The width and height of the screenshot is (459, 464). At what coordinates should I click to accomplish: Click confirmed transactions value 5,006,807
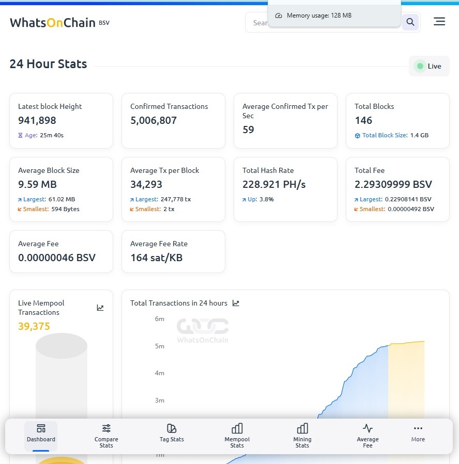tap(154, 120)
